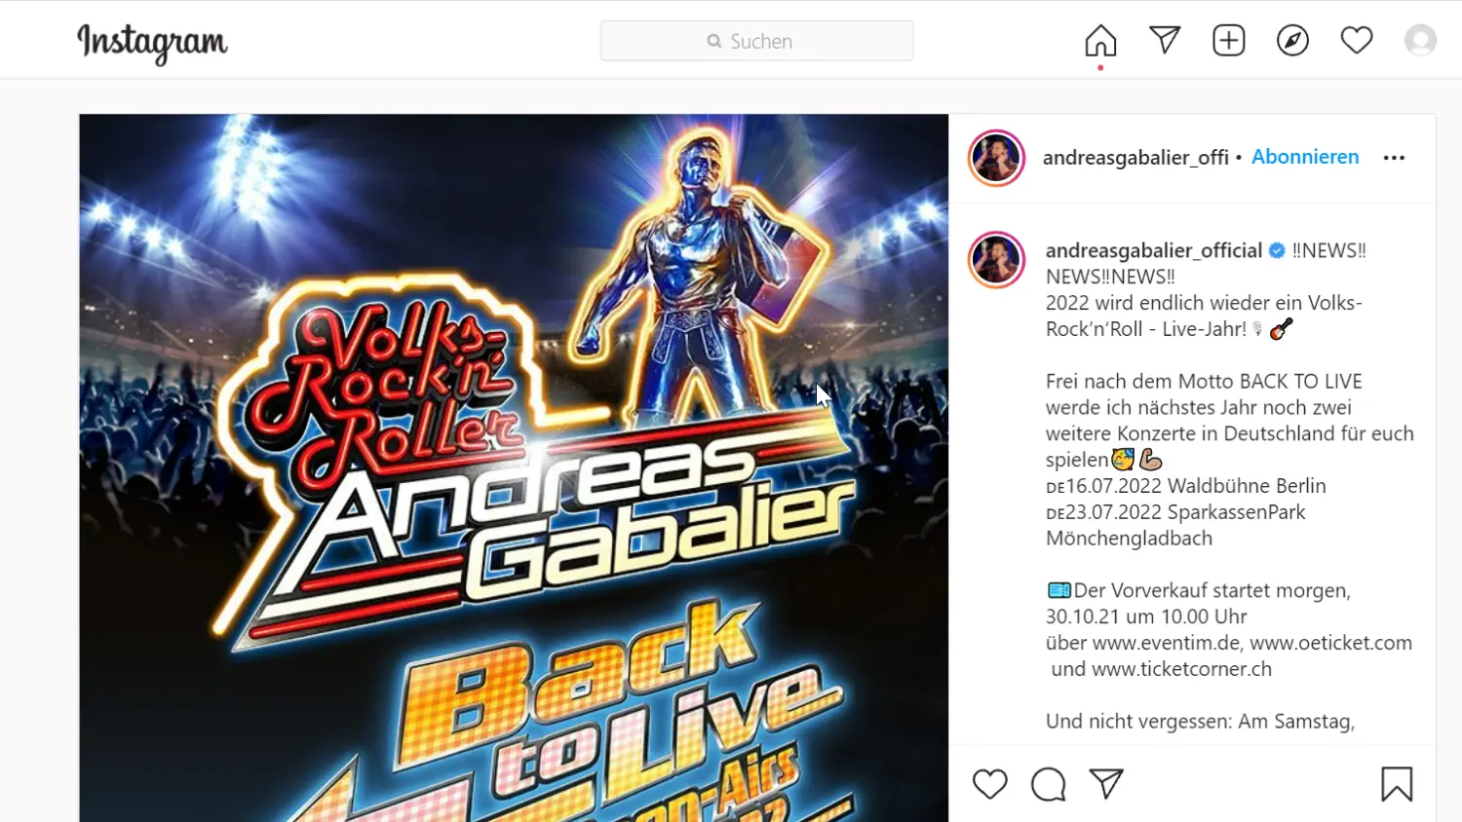Like the post with heart icon
This screenshot has width=1462, height=822.
click(x=990, y=784)
